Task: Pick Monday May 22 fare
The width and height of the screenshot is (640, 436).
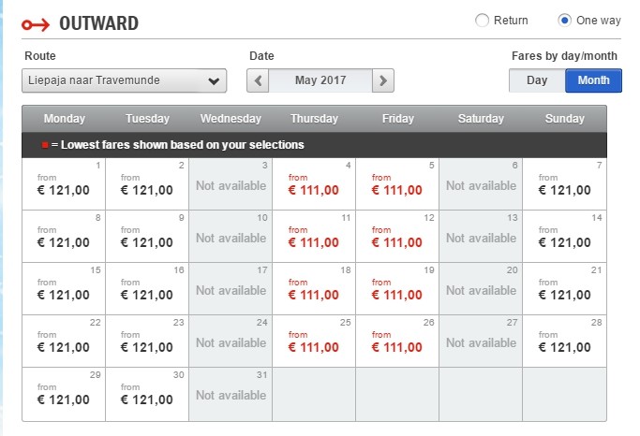Action: click(x=64, y=342)
